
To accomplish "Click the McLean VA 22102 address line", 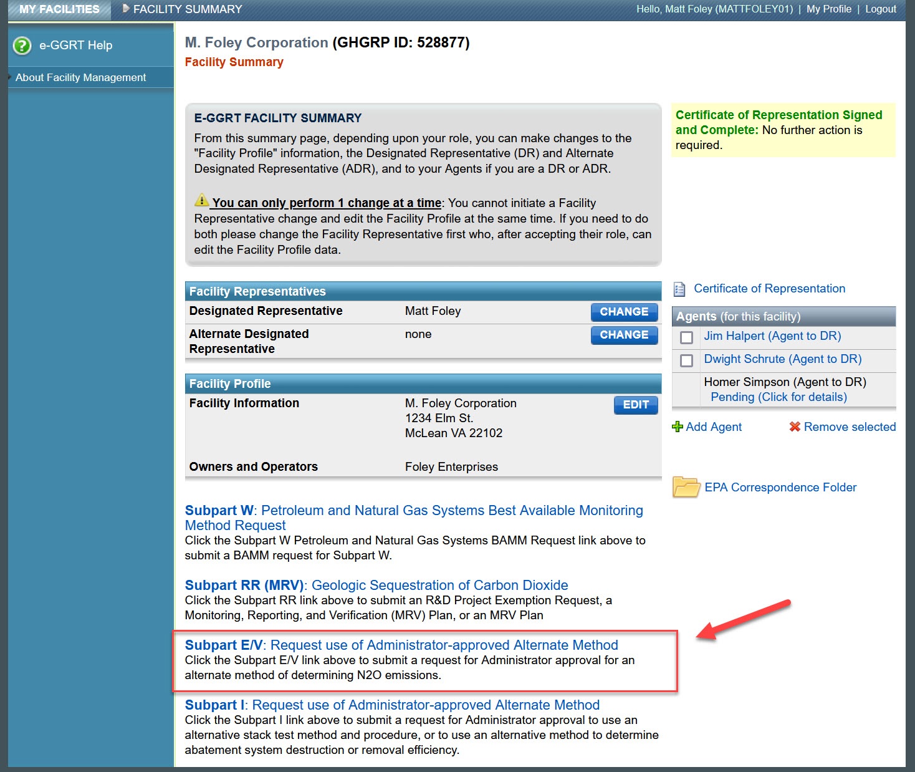I will tap(453, 433).
